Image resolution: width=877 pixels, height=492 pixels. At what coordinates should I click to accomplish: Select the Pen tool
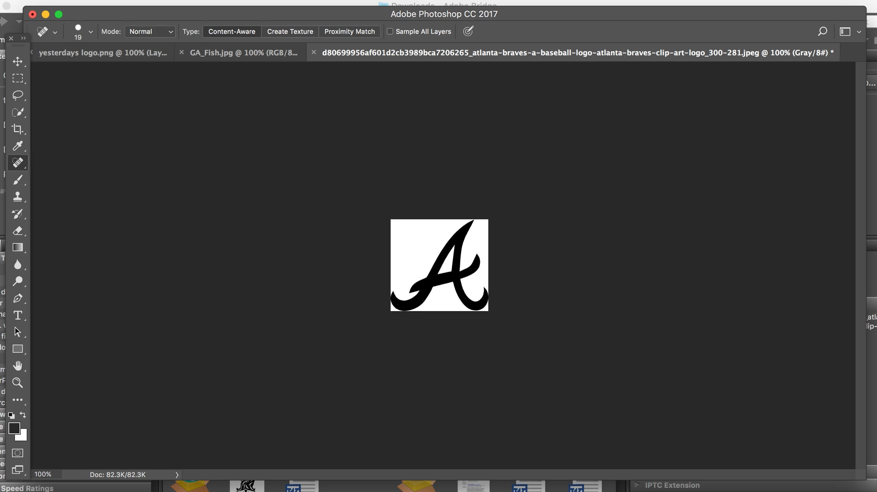point(17,298)
